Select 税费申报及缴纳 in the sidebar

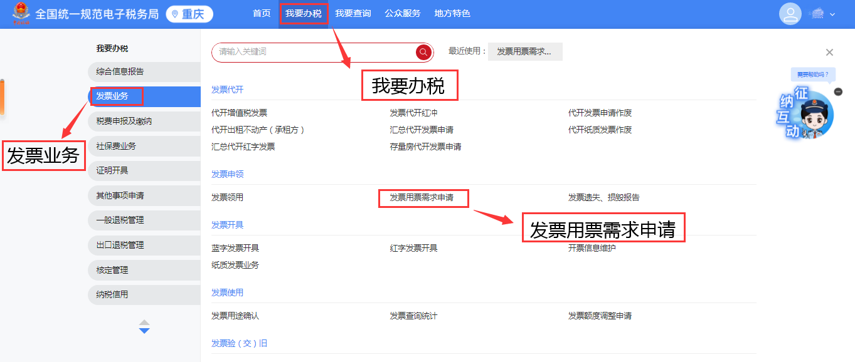[124, 121]
